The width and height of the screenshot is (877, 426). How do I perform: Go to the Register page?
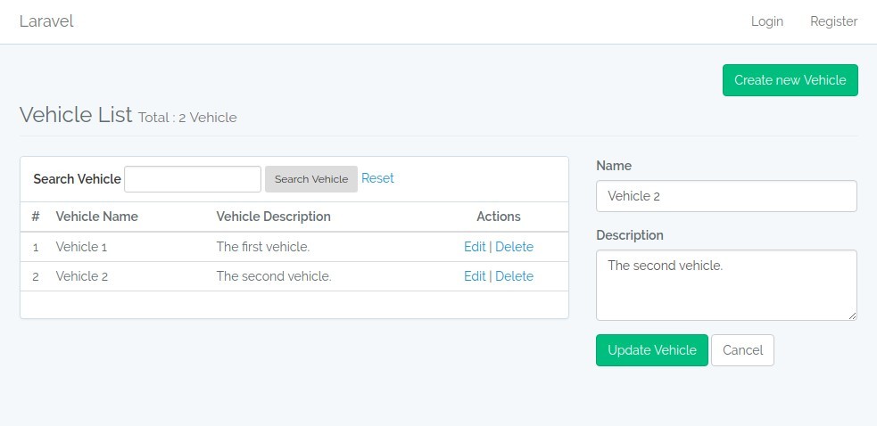[x=833, y=21]
